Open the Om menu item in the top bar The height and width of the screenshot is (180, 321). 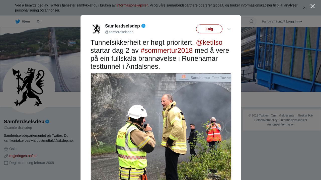pos(40,21)
